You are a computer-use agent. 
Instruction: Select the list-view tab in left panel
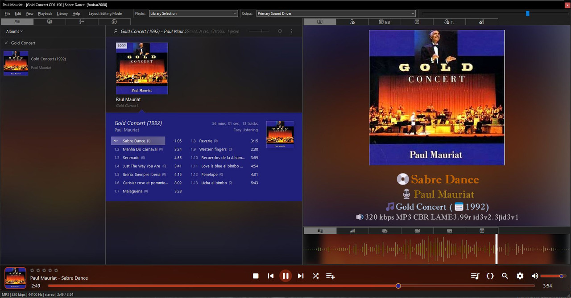click(x=82, y=21)
